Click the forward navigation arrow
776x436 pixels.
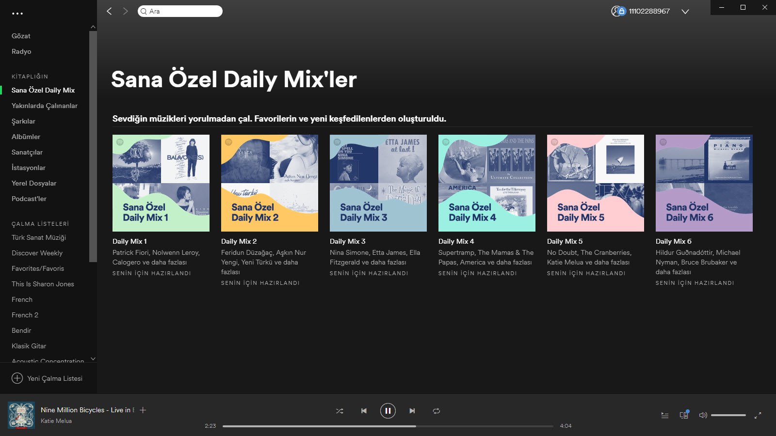pyautogui.click(x=125, y=11)
